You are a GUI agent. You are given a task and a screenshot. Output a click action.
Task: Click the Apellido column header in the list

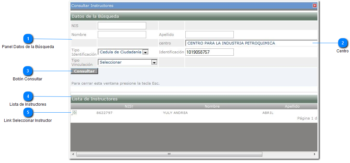[x=292, y=106]
